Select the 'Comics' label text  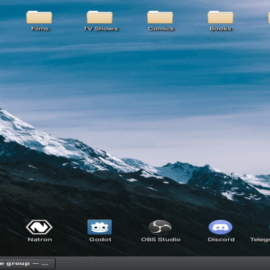161,29
